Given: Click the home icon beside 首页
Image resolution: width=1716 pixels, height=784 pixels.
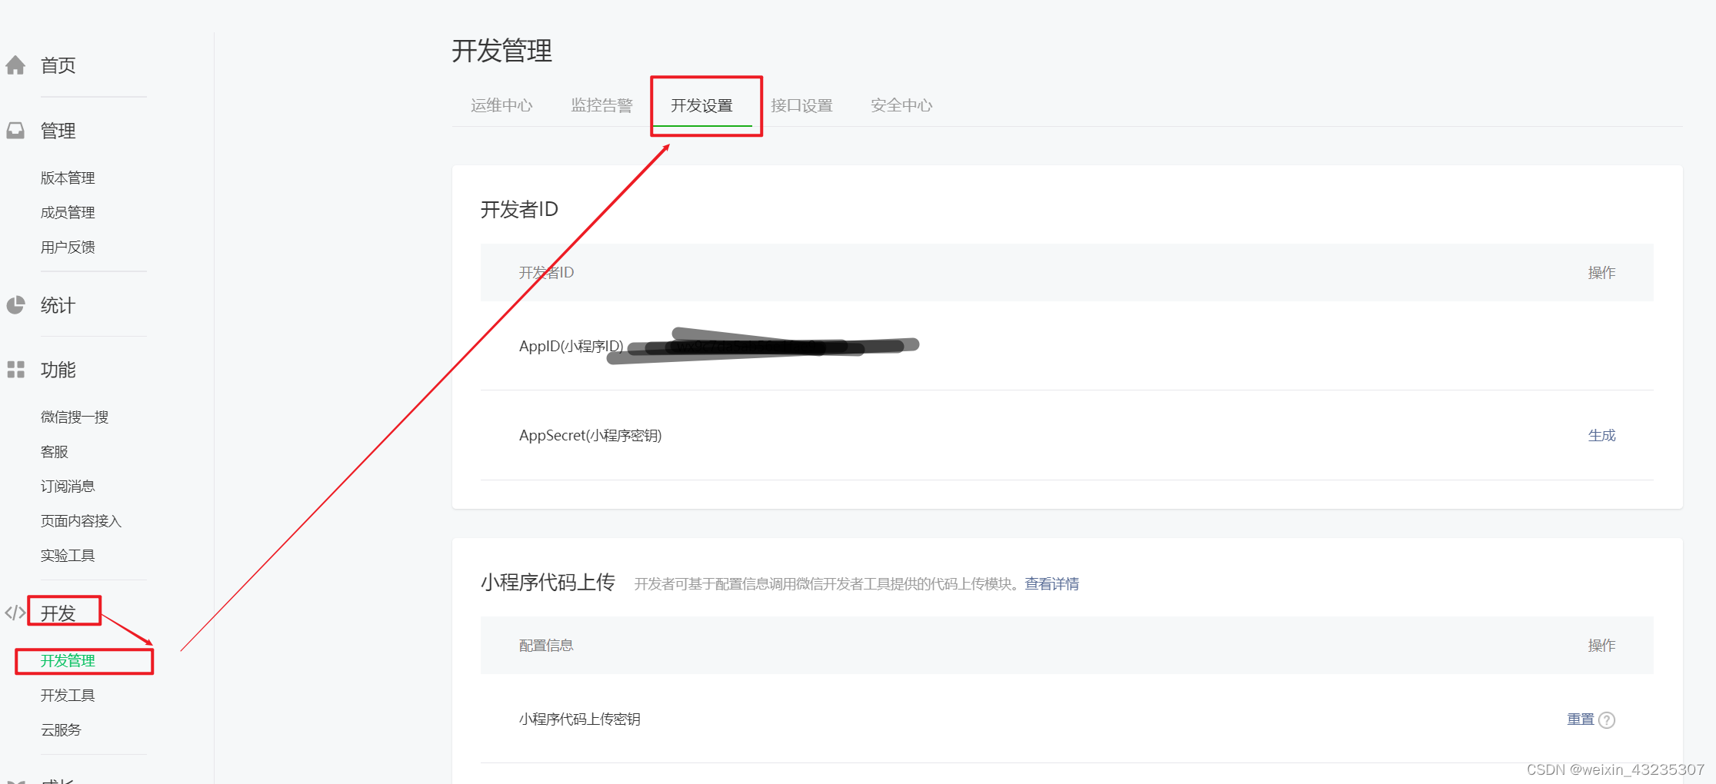Looking at the screenshot, I should 15,65.
